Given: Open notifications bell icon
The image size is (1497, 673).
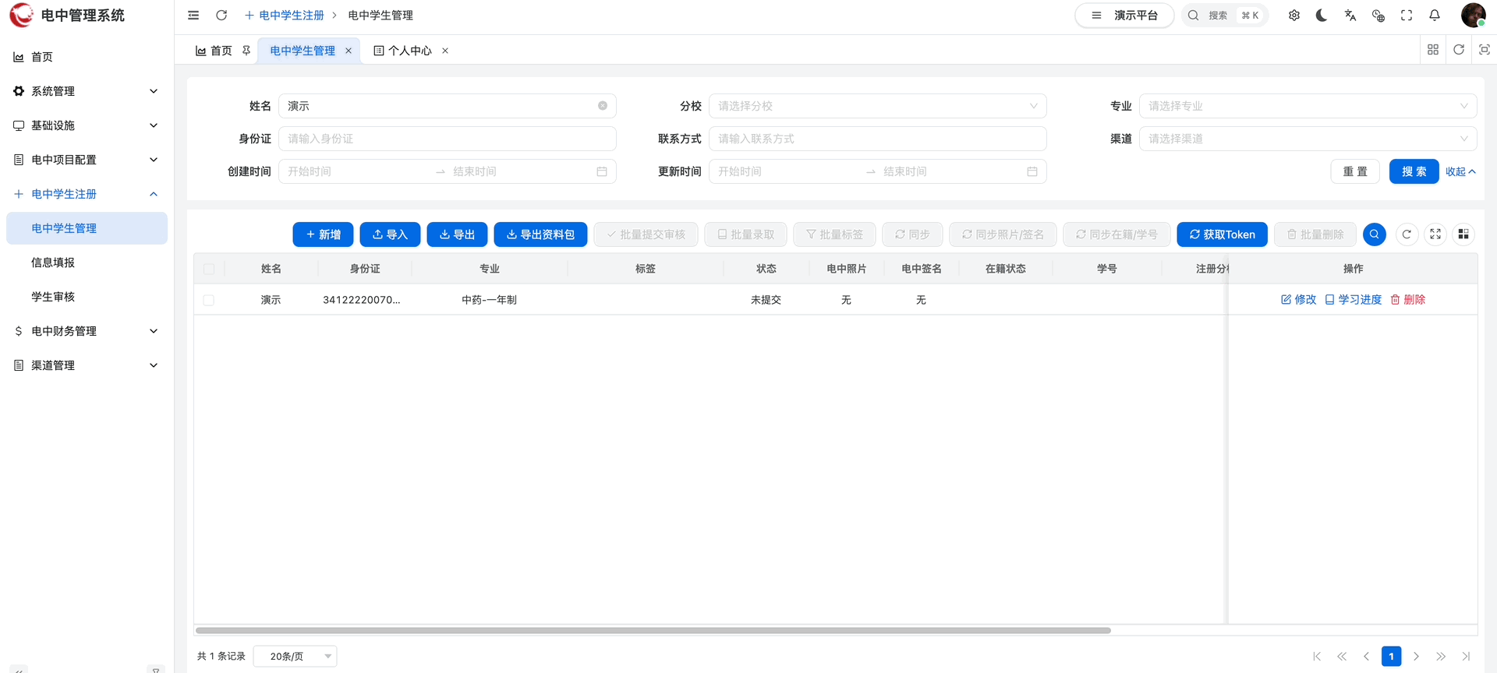Looking at the screenshot, I should click(1435, 16).
